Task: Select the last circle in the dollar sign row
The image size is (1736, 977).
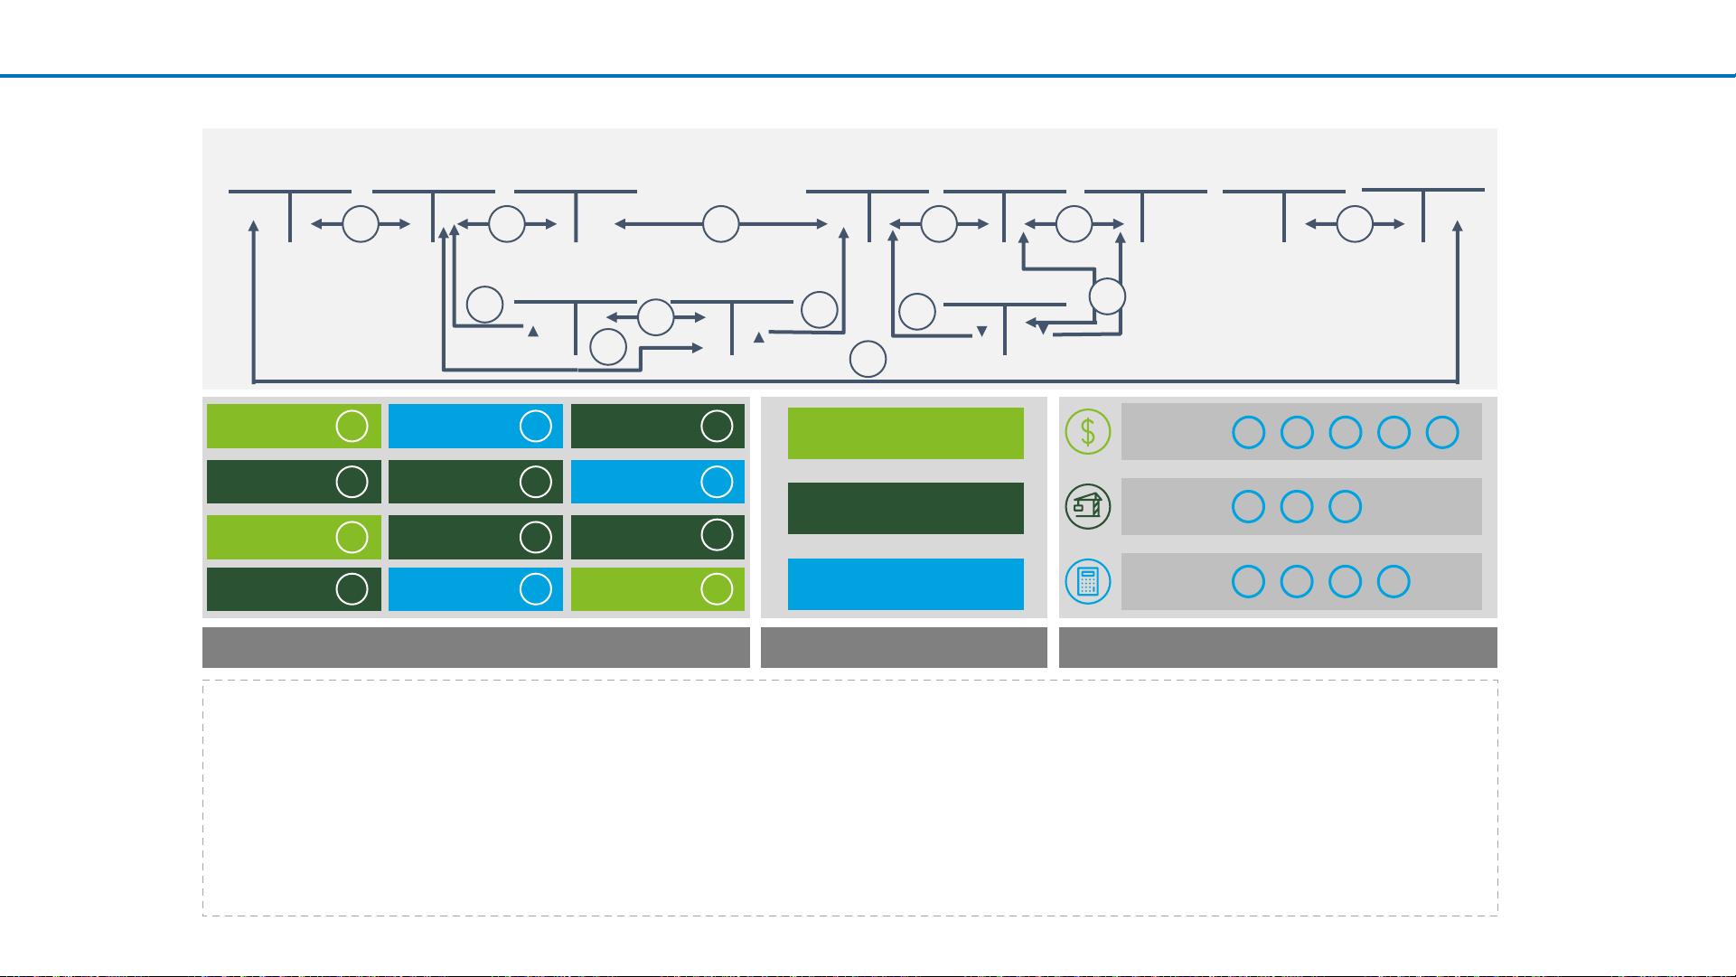Action: (x=1442, y=433)
